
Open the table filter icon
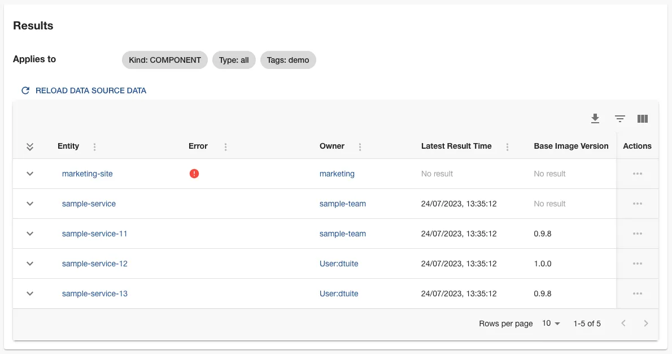coord(619,119)
